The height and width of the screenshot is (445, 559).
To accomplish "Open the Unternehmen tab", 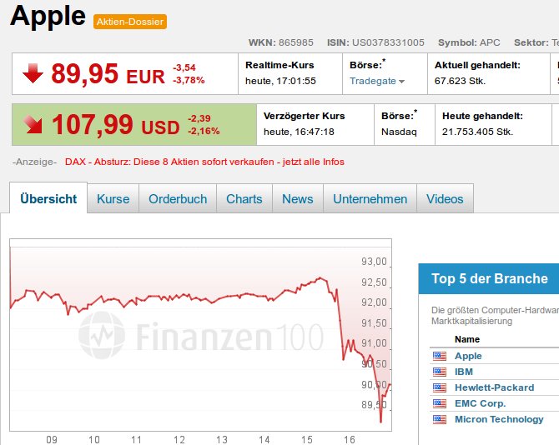I will pyautogui.click(x=370, y=199).
